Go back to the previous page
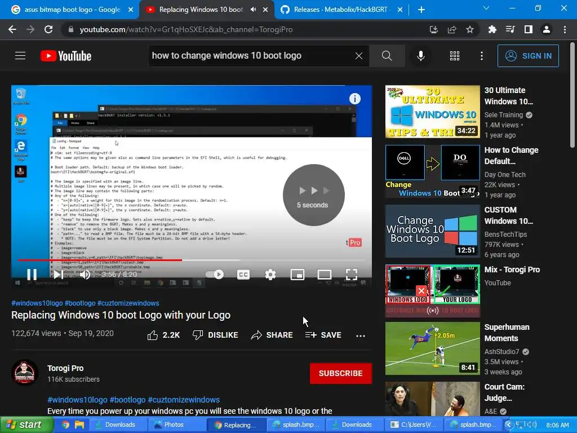 pyautogui.click(x=12, y=29)
